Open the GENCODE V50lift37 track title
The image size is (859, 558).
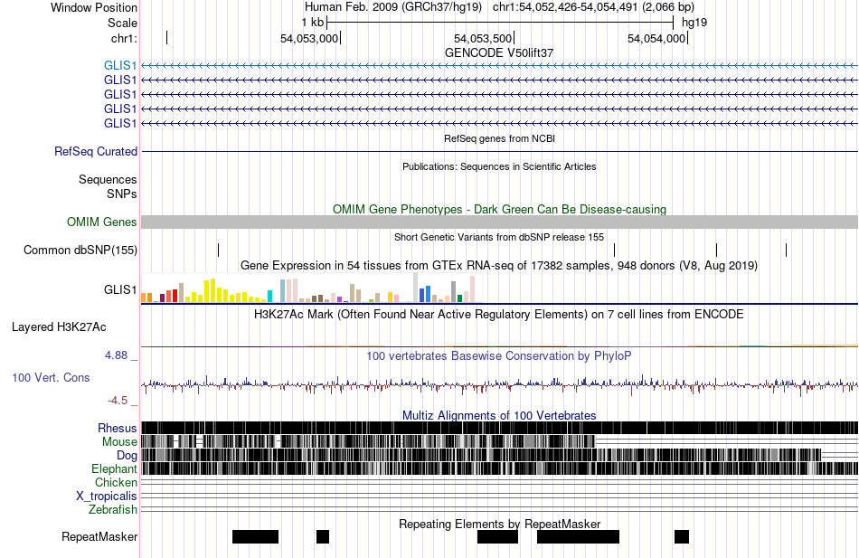(x=499, y=53)
